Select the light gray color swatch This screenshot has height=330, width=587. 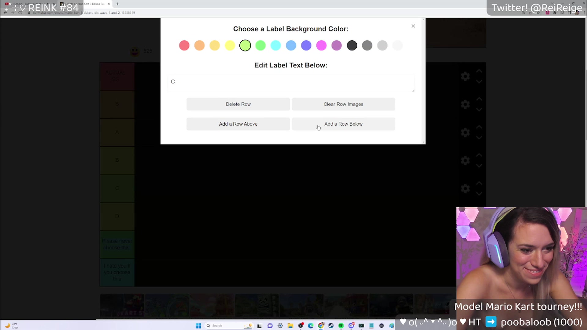click(382, 46)
